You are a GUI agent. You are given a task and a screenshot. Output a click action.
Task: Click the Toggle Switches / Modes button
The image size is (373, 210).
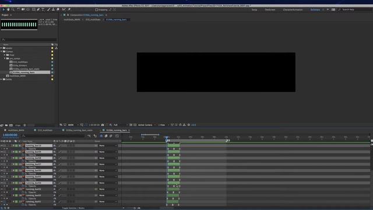pos(73,208)
